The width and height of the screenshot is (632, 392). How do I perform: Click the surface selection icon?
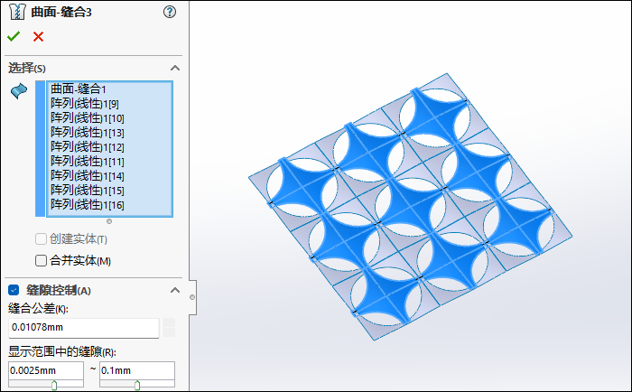click(19, 90)
